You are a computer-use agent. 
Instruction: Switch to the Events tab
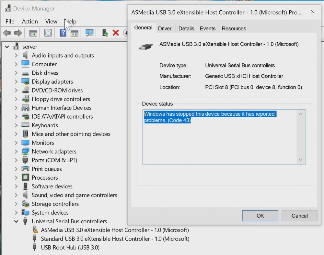tap(207, 28)
